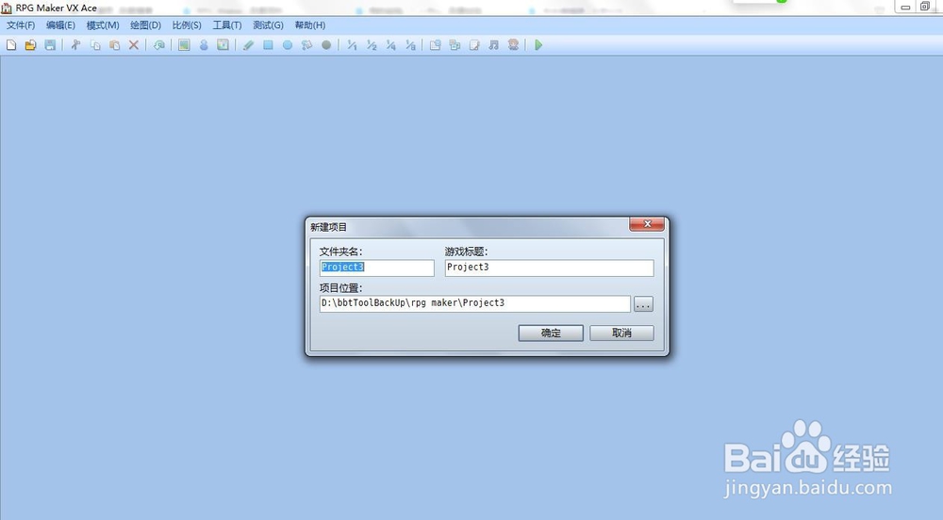Click the 游戏标题 input field
943x520 pixels.
(x=549, y=268)
